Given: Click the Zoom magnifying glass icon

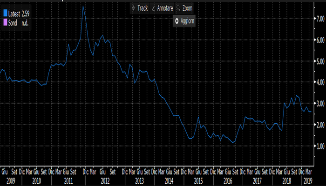Looking at the screenshot, I should [x=178, y=8].
